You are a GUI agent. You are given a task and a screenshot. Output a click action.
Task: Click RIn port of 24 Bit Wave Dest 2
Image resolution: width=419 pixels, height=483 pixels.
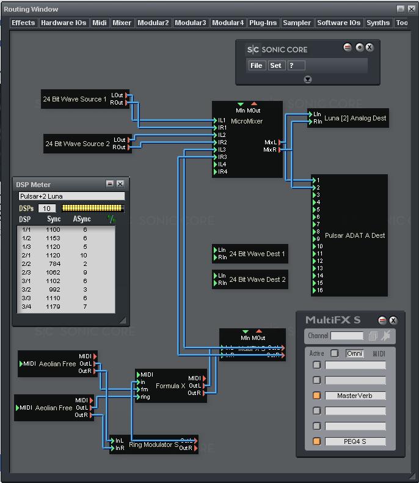coord(216,283)
